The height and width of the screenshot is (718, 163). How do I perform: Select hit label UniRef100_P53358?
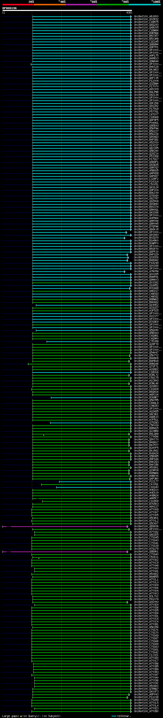(146, 157)
